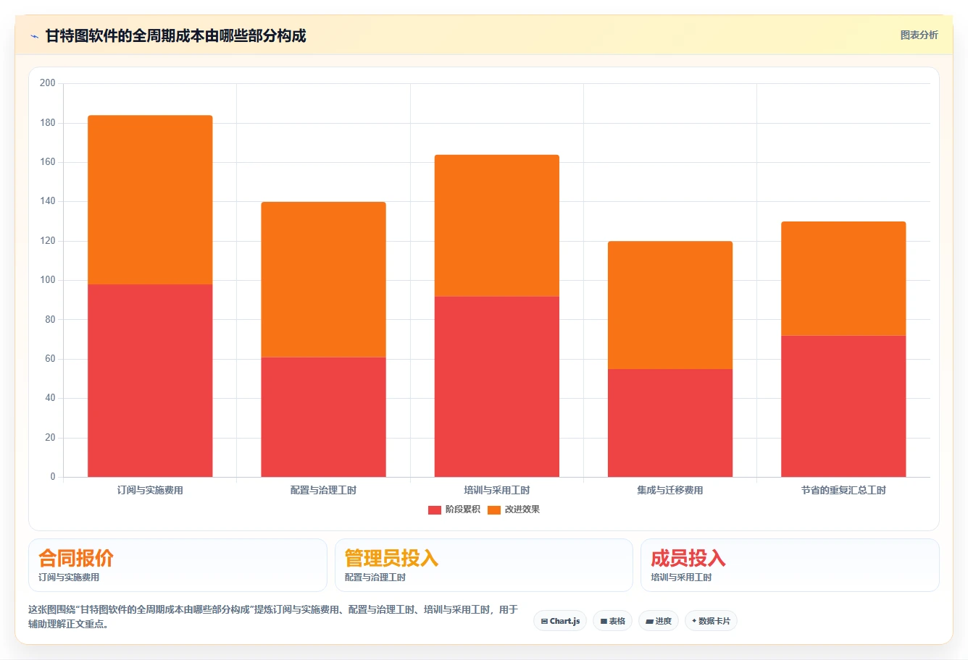Toggle the red 阶段累积 legend swatch
Screen dimensions: 968x660
pos(435,509)
